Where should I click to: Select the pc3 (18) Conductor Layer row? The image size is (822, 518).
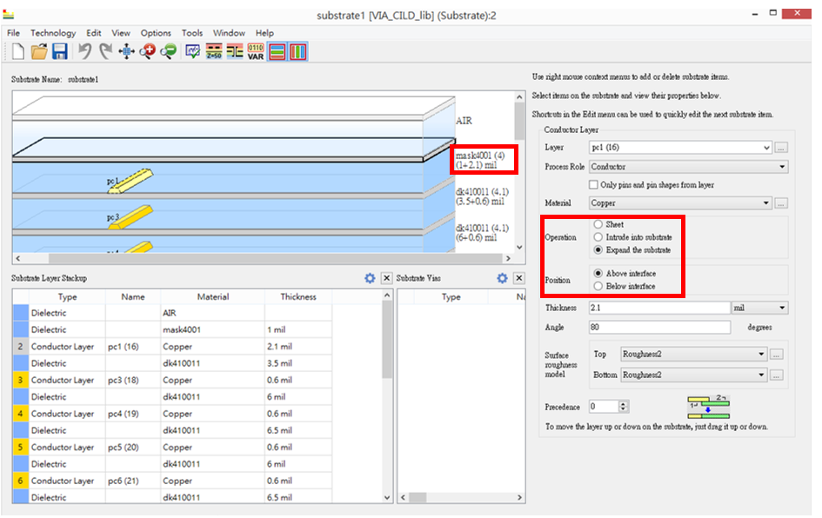tap(172, 380)
